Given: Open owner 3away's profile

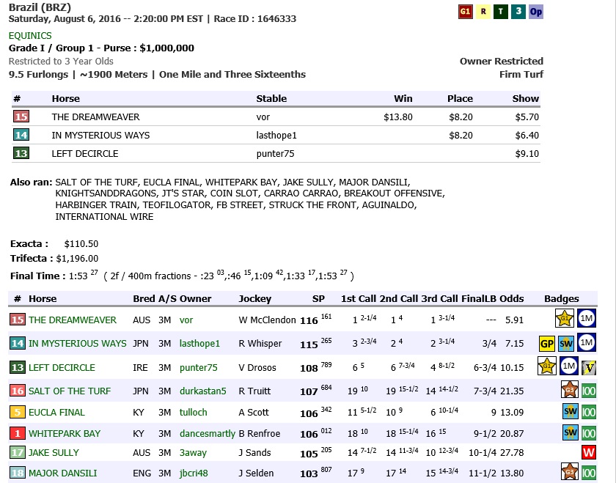Looking at the screenshot, I should 193,453.
